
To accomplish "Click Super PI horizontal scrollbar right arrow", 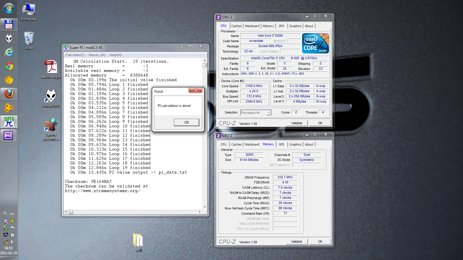I will point(200,212).
